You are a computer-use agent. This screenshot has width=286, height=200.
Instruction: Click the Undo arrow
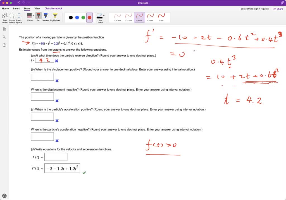(x=18, y=3)
